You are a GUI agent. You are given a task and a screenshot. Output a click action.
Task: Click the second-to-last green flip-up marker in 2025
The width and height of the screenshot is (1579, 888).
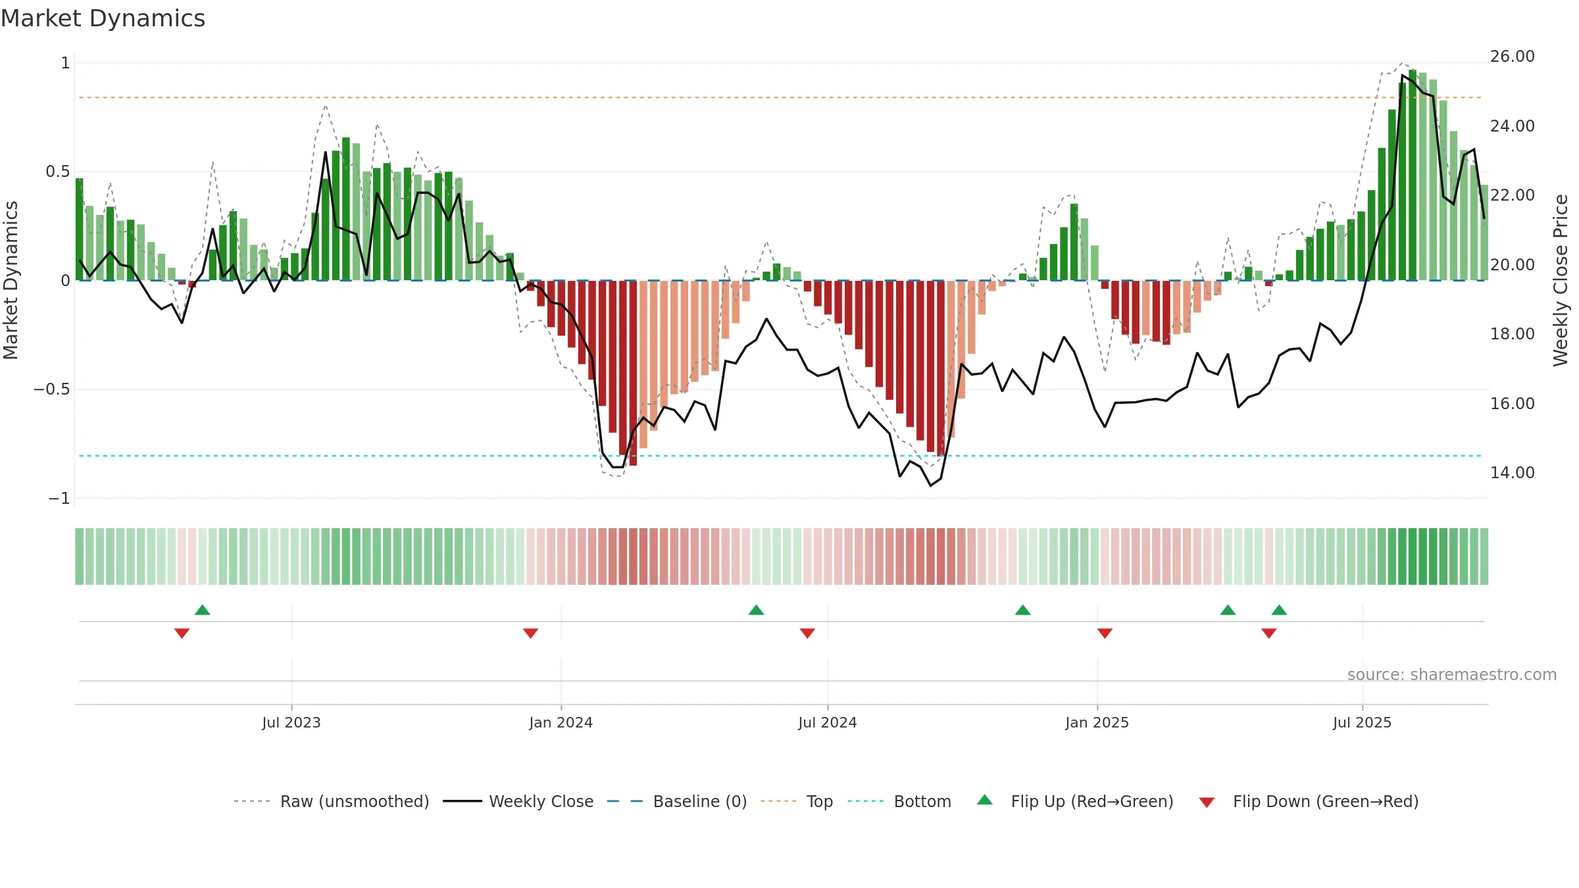1228,610
